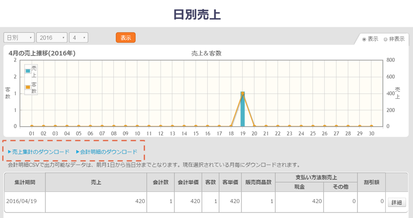Screen dimensions: 413x218
Task: Click the 4月の売上推移(2016年) chart title
Action: click(42, 53)
